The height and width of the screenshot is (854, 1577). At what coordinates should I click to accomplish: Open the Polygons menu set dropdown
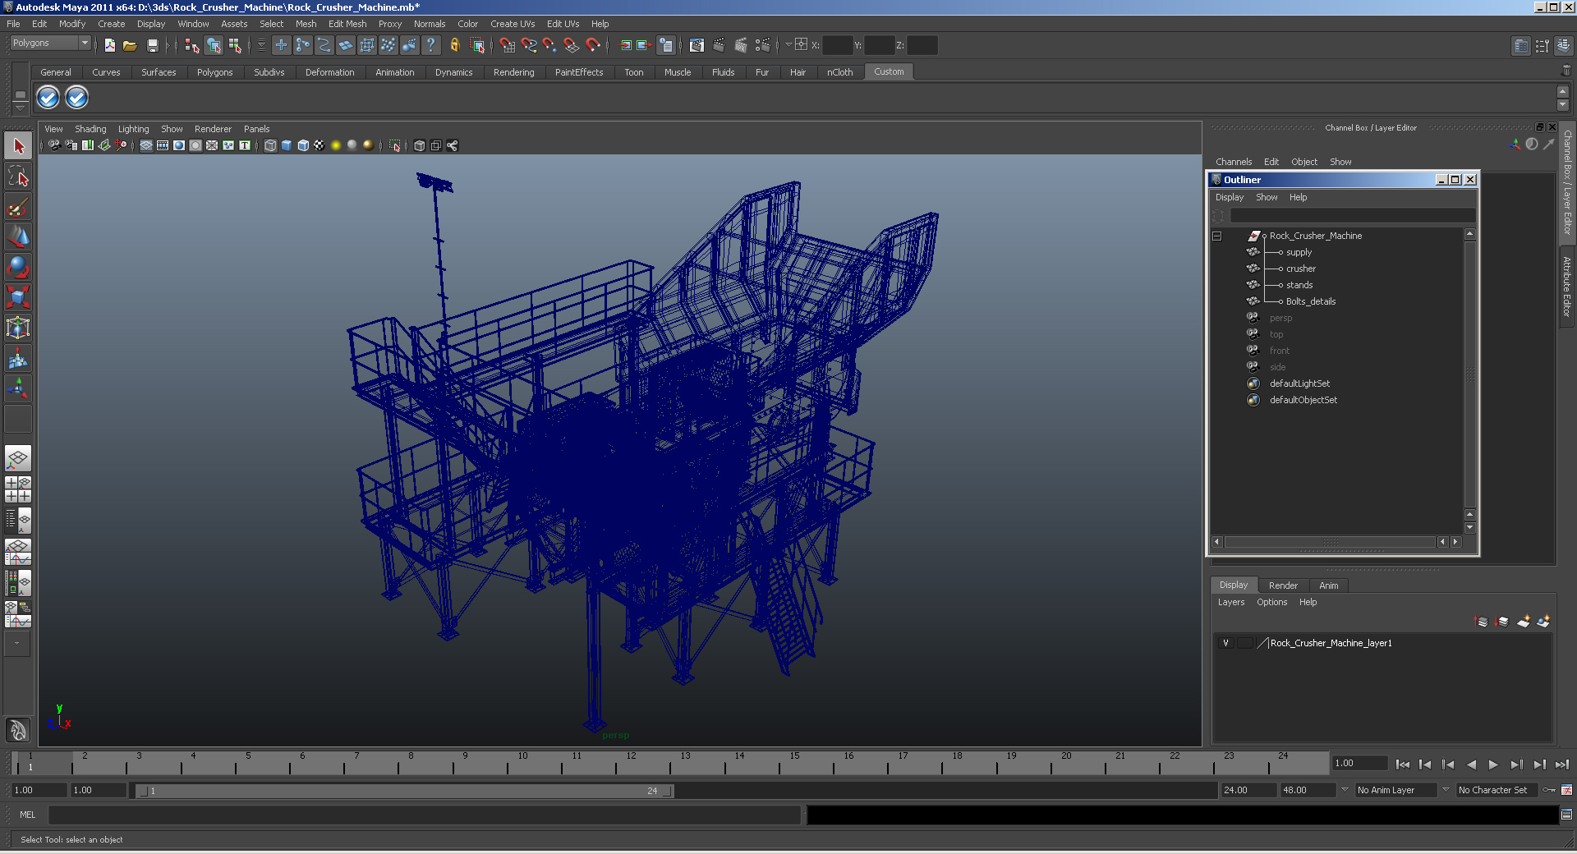pos(50,43)
